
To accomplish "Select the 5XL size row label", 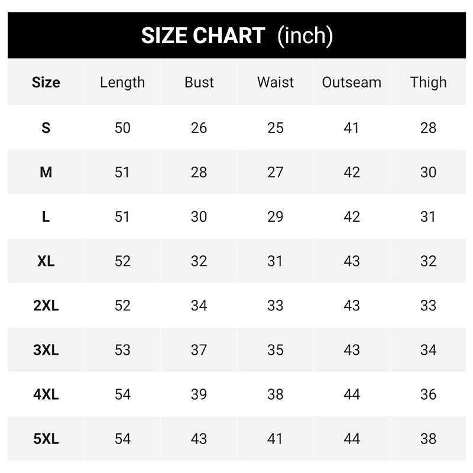I will click(46, 439).
